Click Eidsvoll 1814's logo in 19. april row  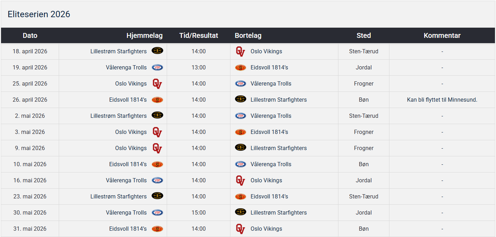(241, 68)
